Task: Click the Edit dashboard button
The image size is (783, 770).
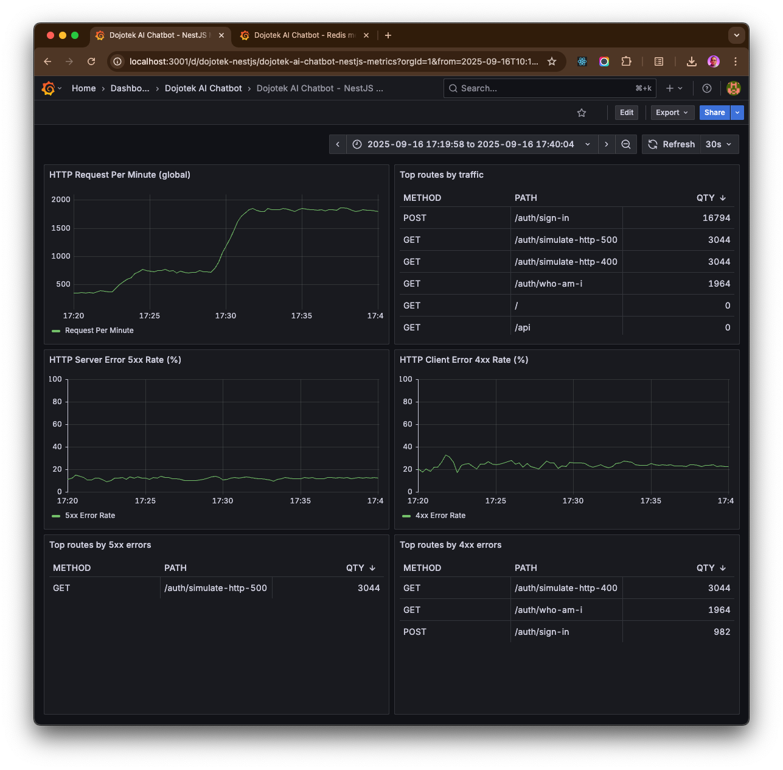Action: (626, 113)
